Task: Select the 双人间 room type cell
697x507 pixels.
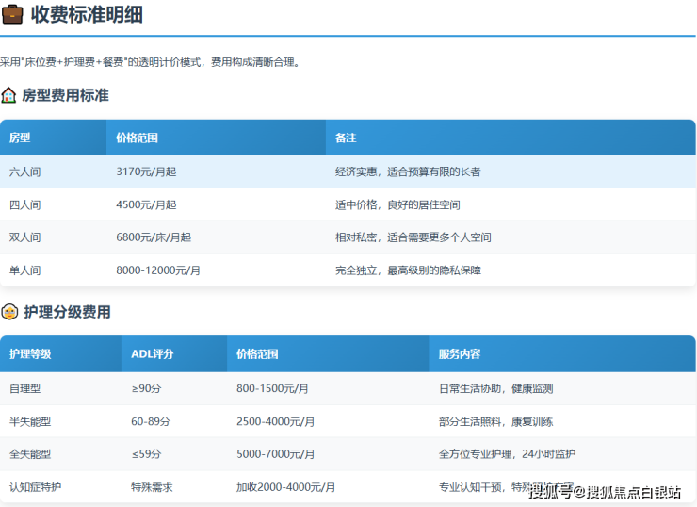Action: [24, 237]
